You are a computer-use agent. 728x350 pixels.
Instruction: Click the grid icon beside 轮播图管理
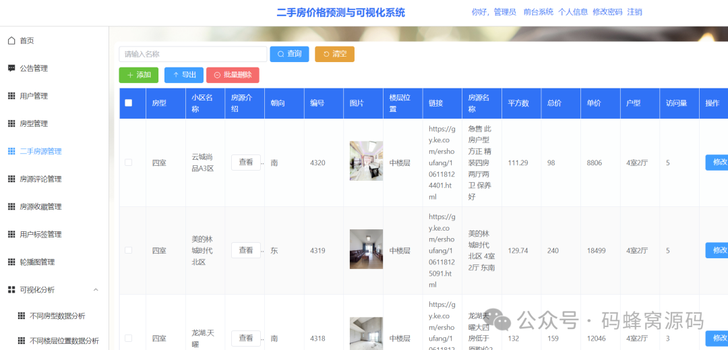(11, 262)
